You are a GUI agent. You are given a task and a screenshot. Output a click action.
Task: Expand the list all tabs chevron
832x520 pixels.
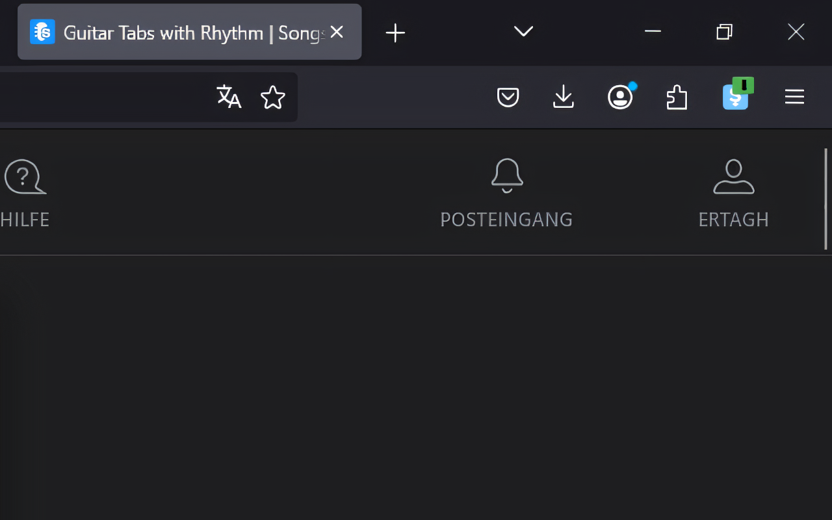523,31
